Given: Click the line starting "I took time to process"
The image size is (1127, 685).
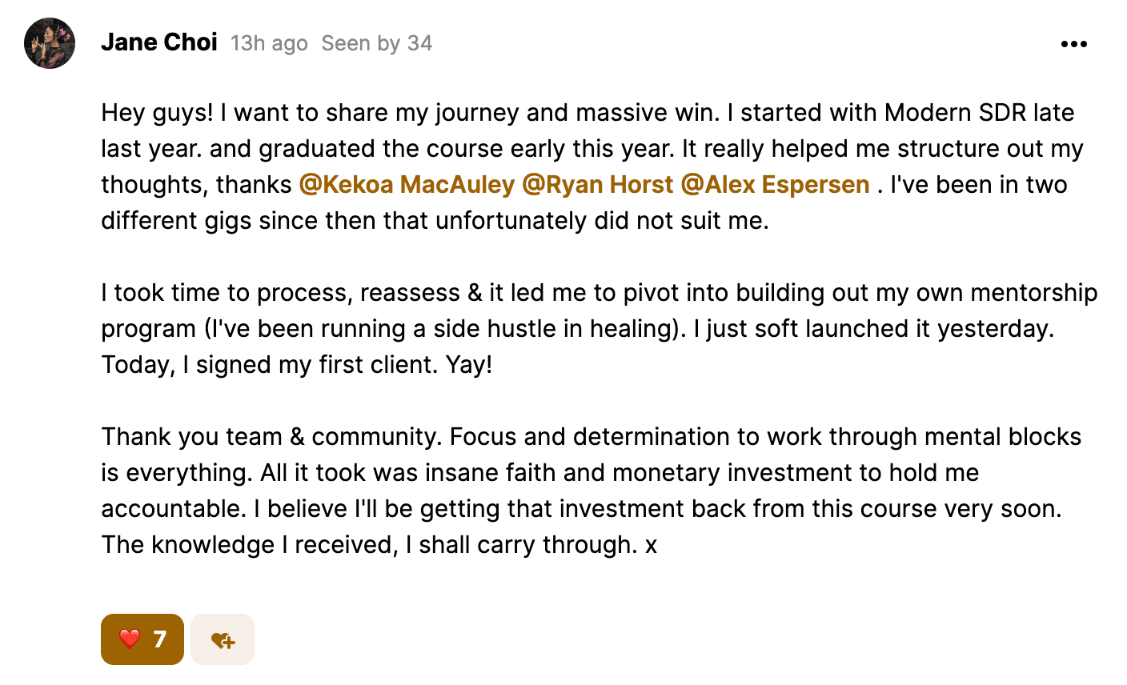Looking at the screenshot, I should point(599,293).
